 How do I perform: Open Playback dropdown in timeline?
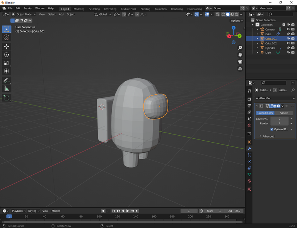point(19,211)
